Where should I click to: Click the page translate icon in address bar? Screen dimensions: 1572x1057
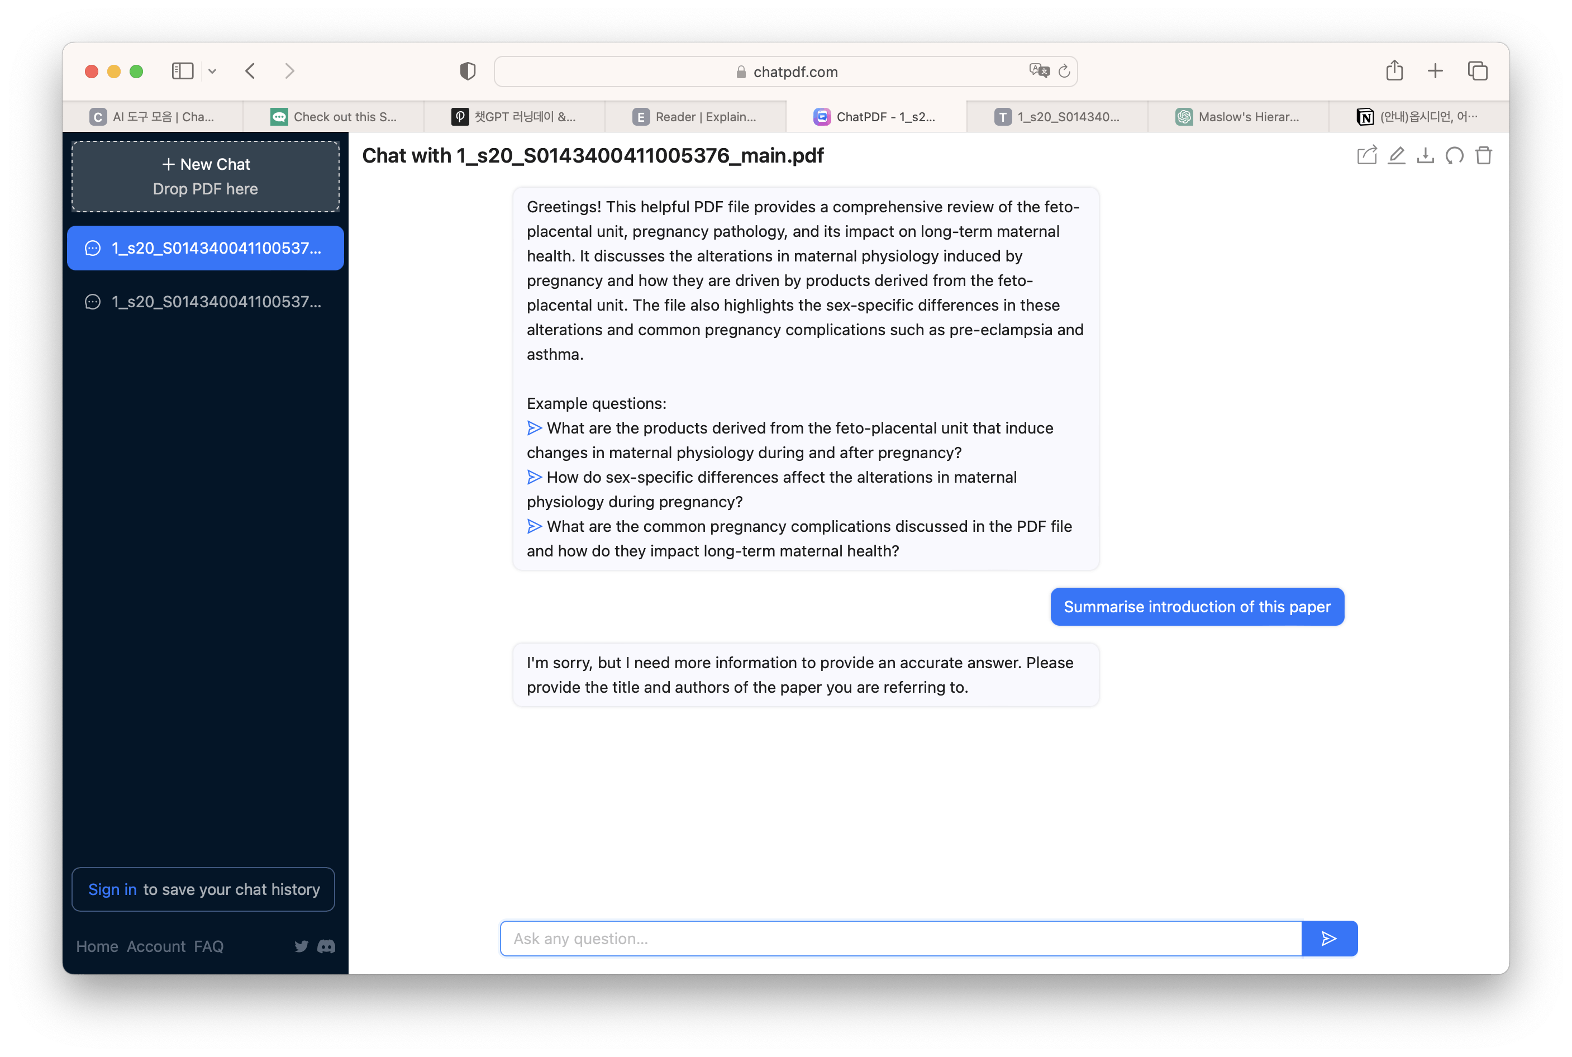tap(1039, 71)
